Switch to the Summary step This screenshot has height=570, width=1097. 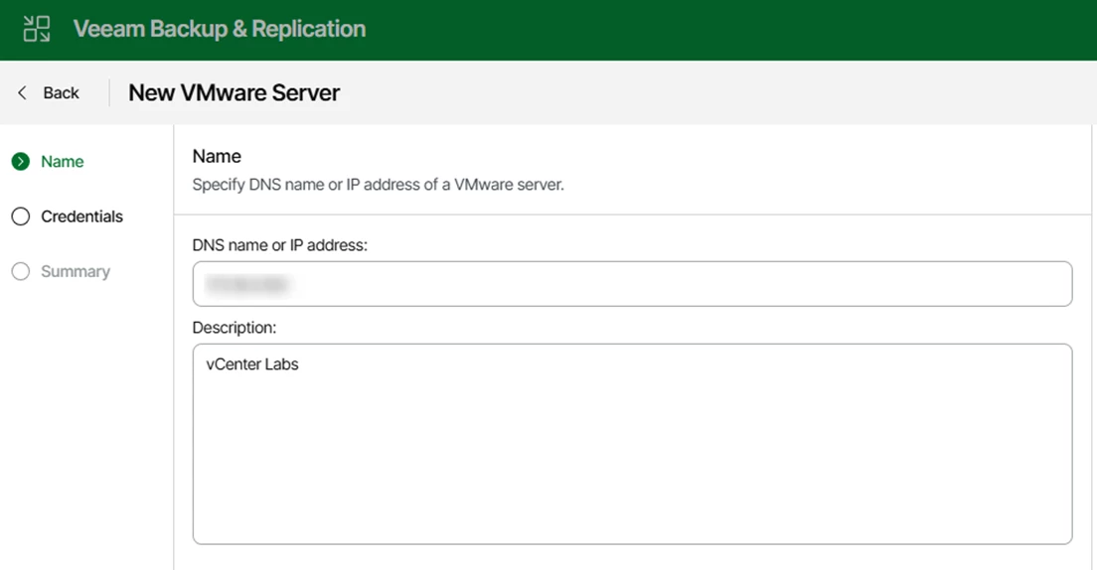(x=76, y=271)
